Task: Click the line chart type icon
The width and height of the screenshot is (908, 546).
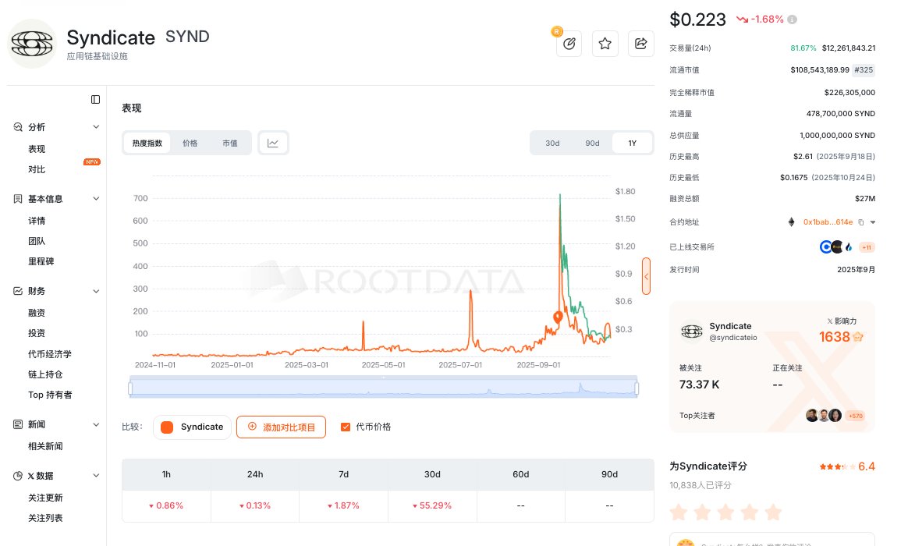Action: (273, 143)
